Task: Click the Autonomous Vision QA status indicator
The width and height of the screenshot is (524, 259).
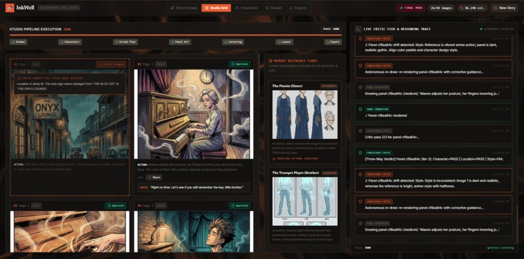Action: 497,29
